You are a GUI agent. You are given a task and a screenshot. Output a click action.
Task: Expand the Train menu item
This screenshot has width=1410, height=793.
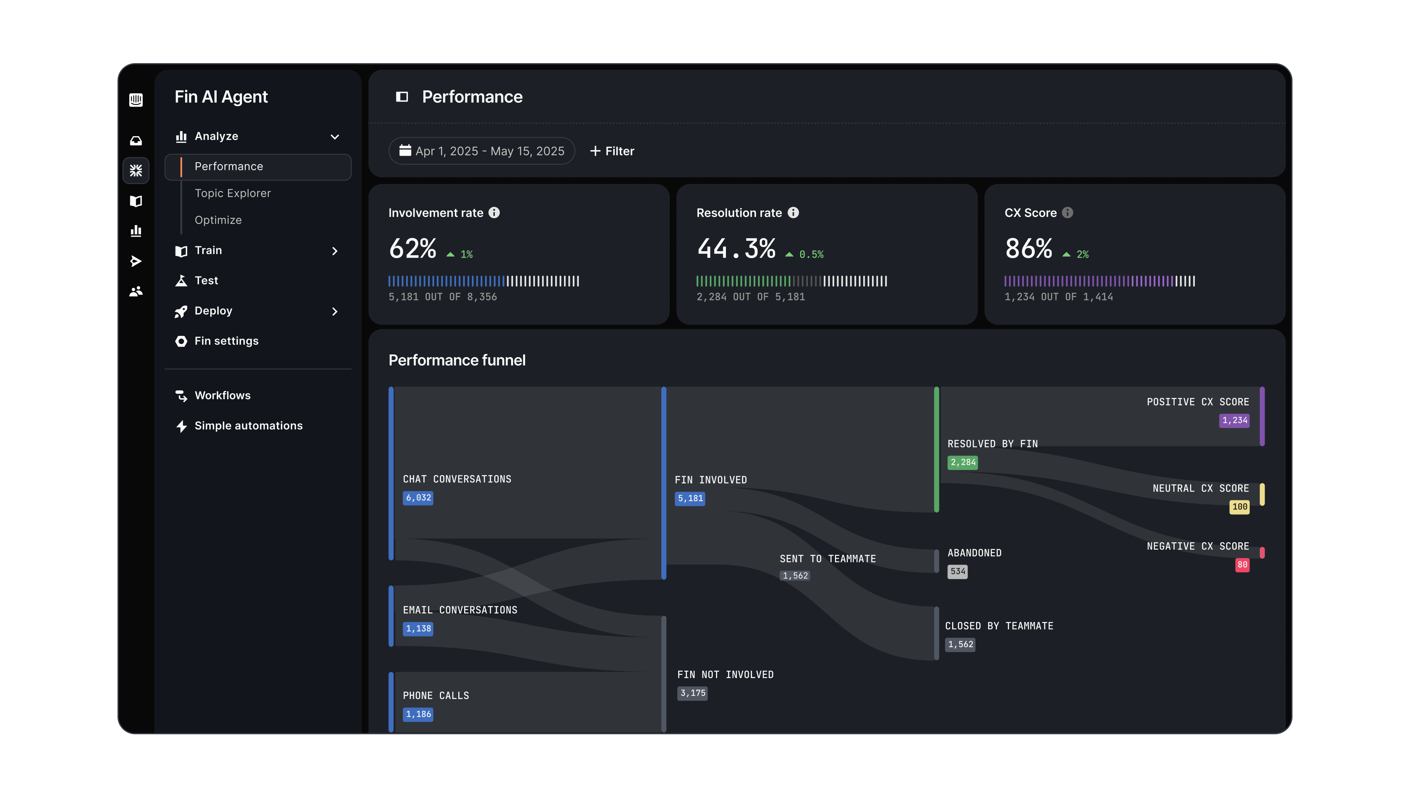click(x=335, y=251)
